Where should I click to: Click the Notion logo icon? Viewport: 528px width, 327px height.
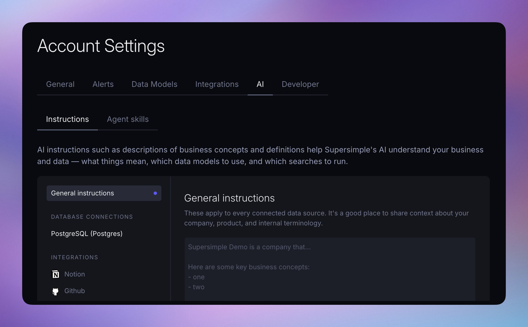click(x=56, y=274)
